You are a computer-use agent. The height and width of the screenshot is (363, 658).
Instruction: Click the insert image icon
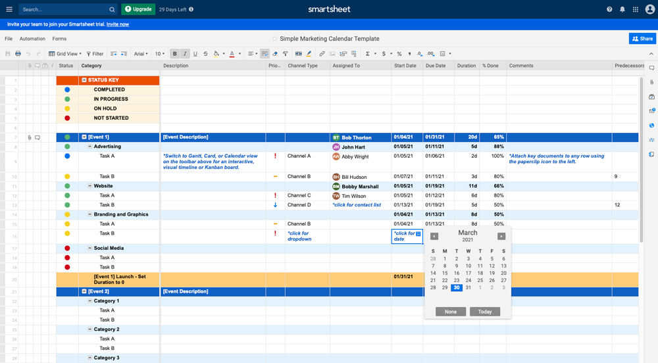[x=332, y=54]
